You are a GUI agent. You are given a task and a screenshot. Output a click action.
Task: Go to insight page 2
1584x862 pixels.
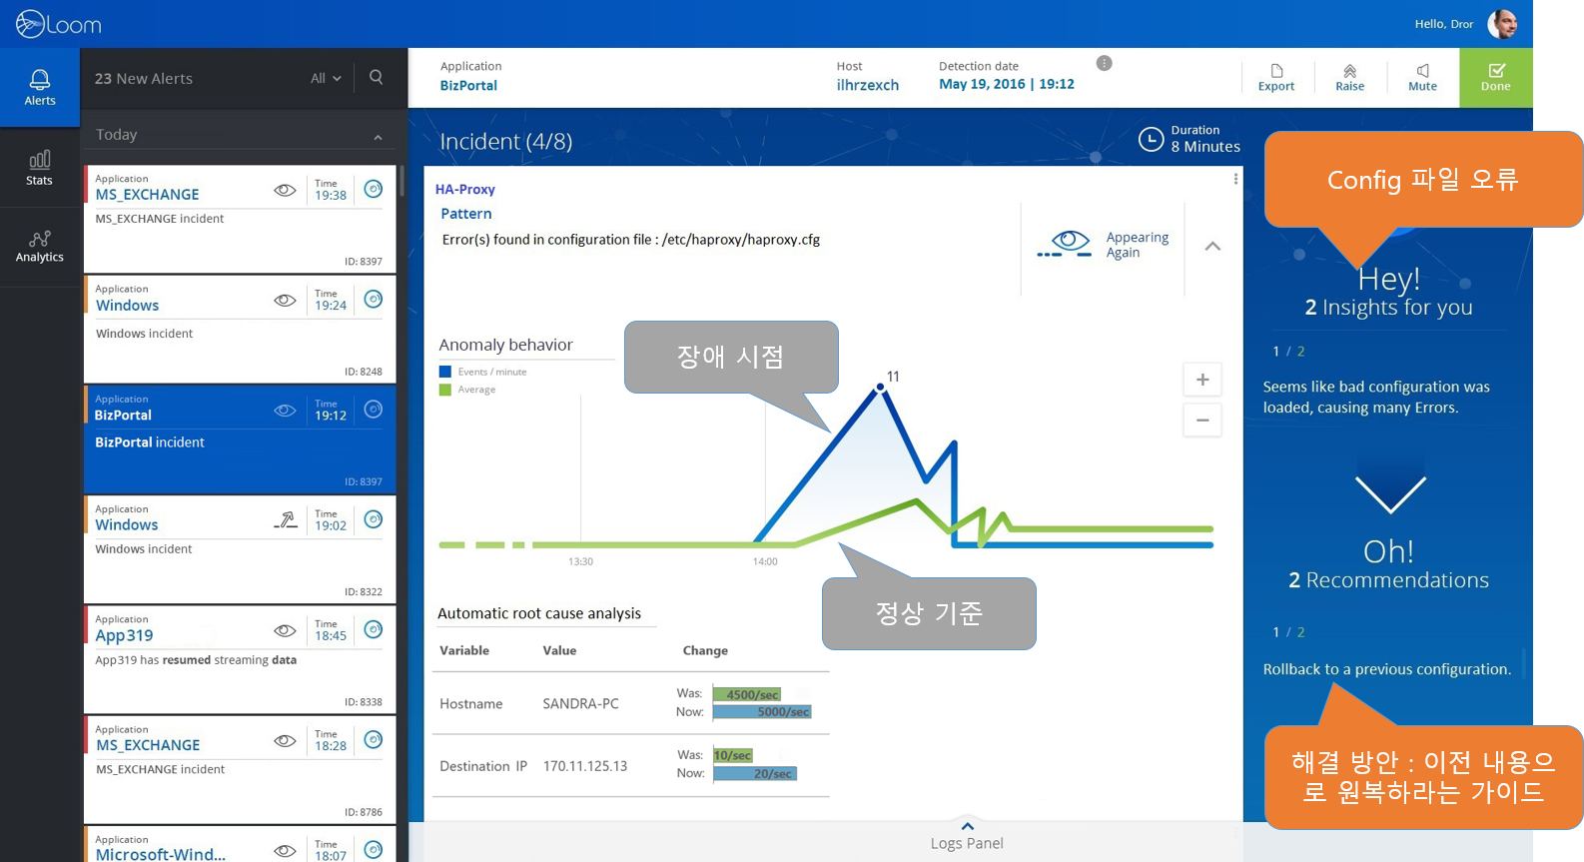1300,352
